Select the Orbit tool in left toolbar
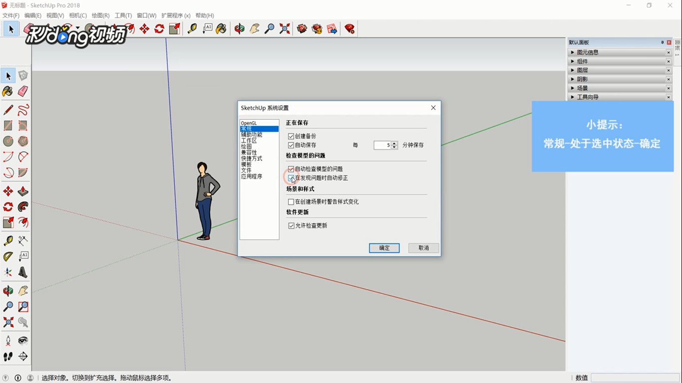Image resolution: width=682 pixels, height=383 pixels. pos(8,291)
